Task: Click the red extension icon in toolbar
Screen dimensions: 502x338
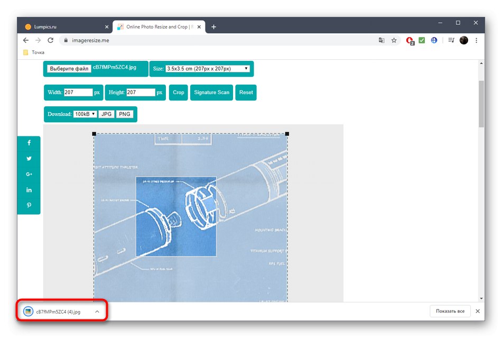Action: coord(410,40)
